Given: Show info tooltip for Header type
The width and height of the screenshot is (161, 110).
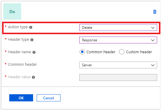Looking at the screenshot, I should point(32,40).
